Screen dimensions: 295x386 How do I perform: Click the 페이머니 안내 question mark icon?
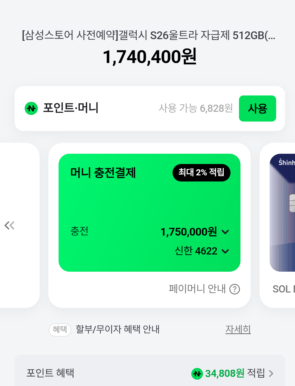pos(235,289)
